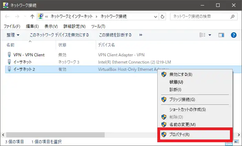Choose 無効にする(B) in the context menu
The width and height of the screenshot is (242, 146).
coord(181,75)
